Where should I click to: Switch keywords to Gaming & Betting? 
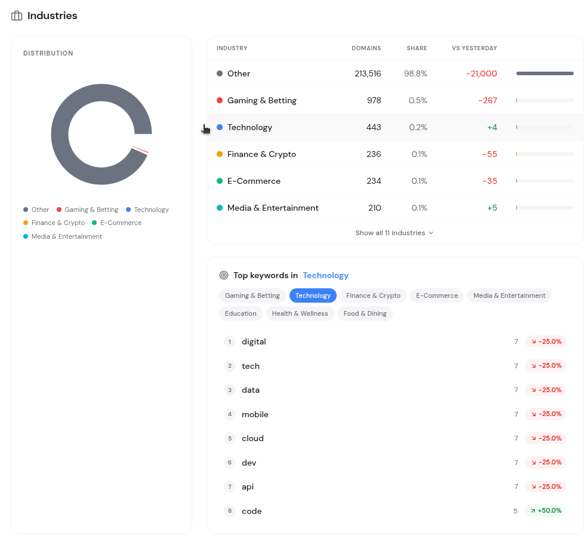pos(252,295)
